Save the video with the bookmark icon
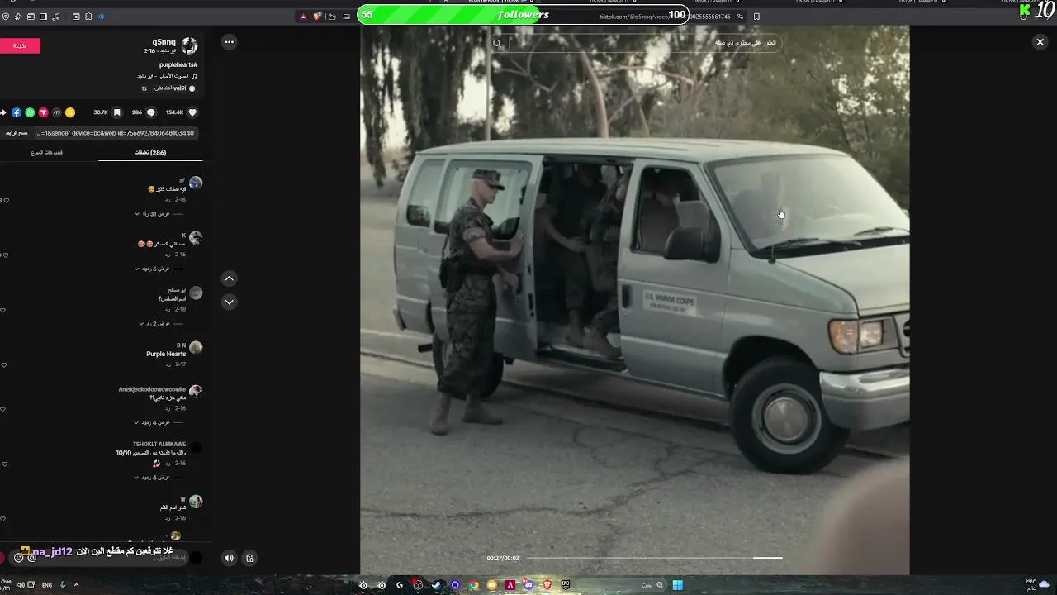Screen dimensions: 1057x595 [116, 112]
